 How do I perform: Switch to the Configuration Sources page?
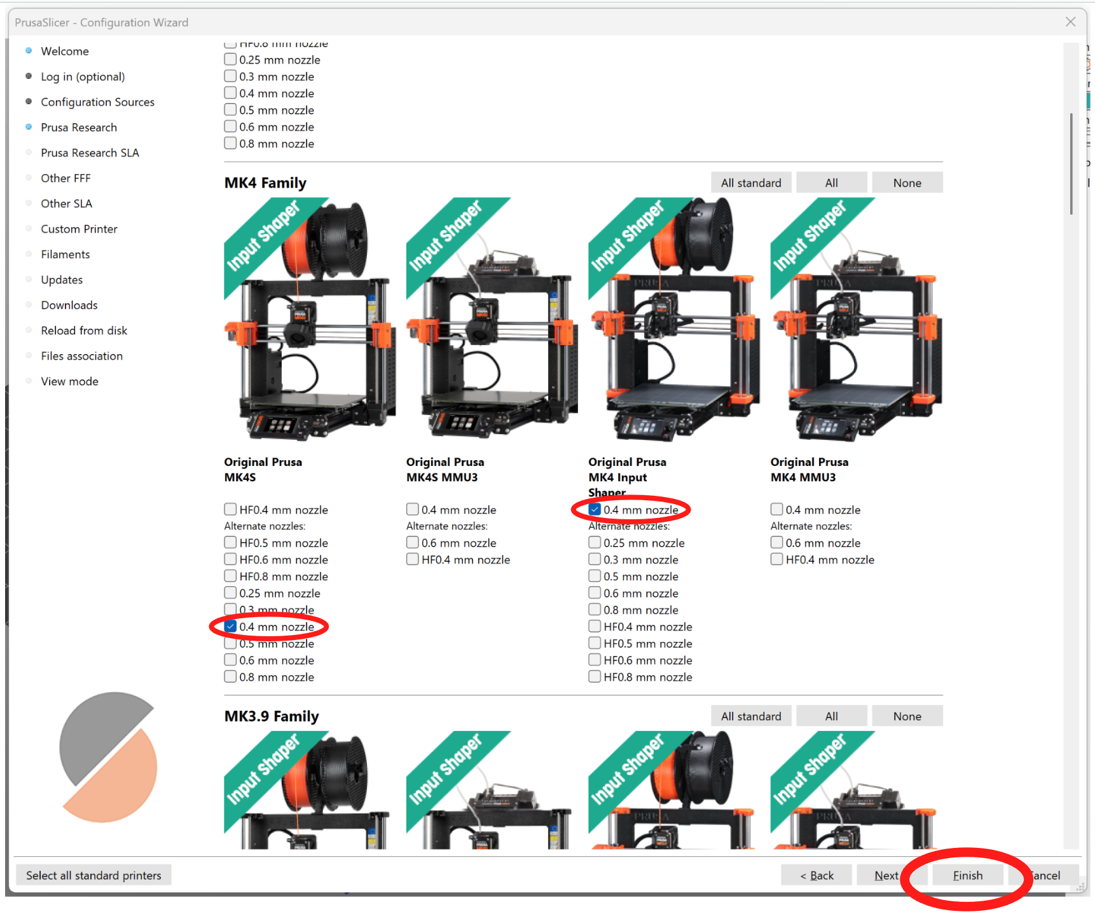click(97, 102)
